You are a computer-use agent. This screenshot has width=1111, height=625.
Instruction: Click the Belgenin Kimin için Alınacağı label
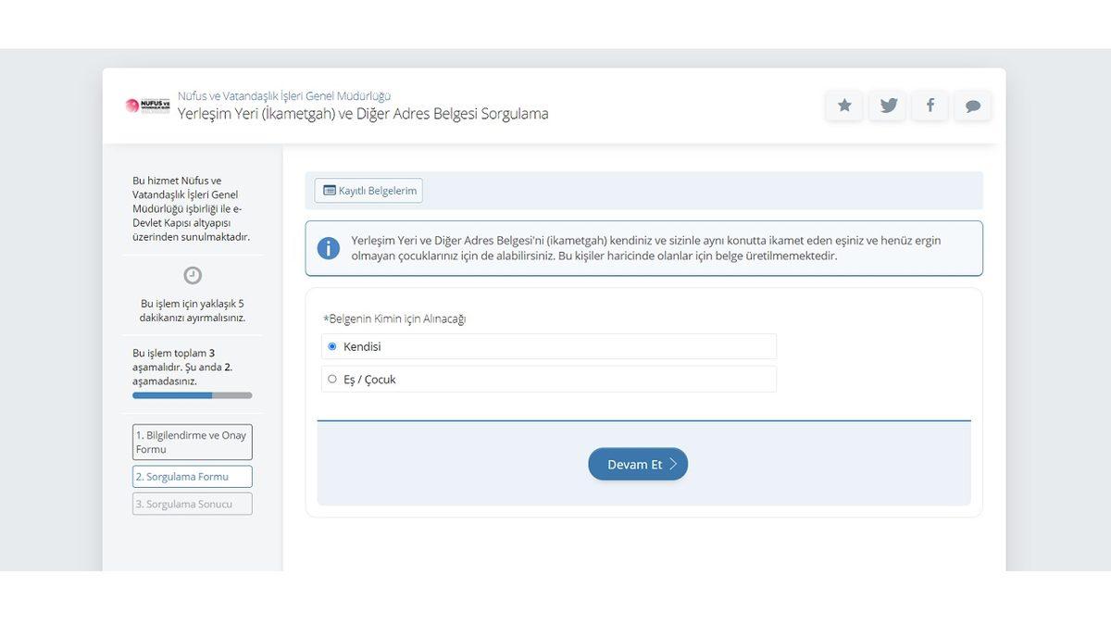[394, 318]
